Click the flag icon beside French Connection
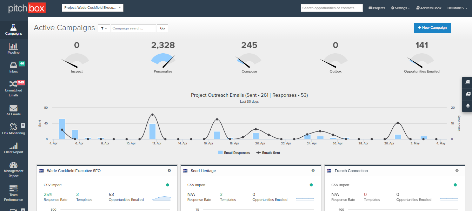The image size is (472, 211). point(329,171)
